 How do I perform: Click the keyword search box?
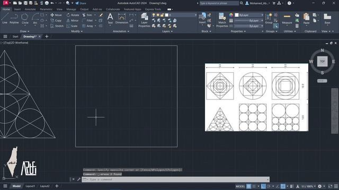219,3
